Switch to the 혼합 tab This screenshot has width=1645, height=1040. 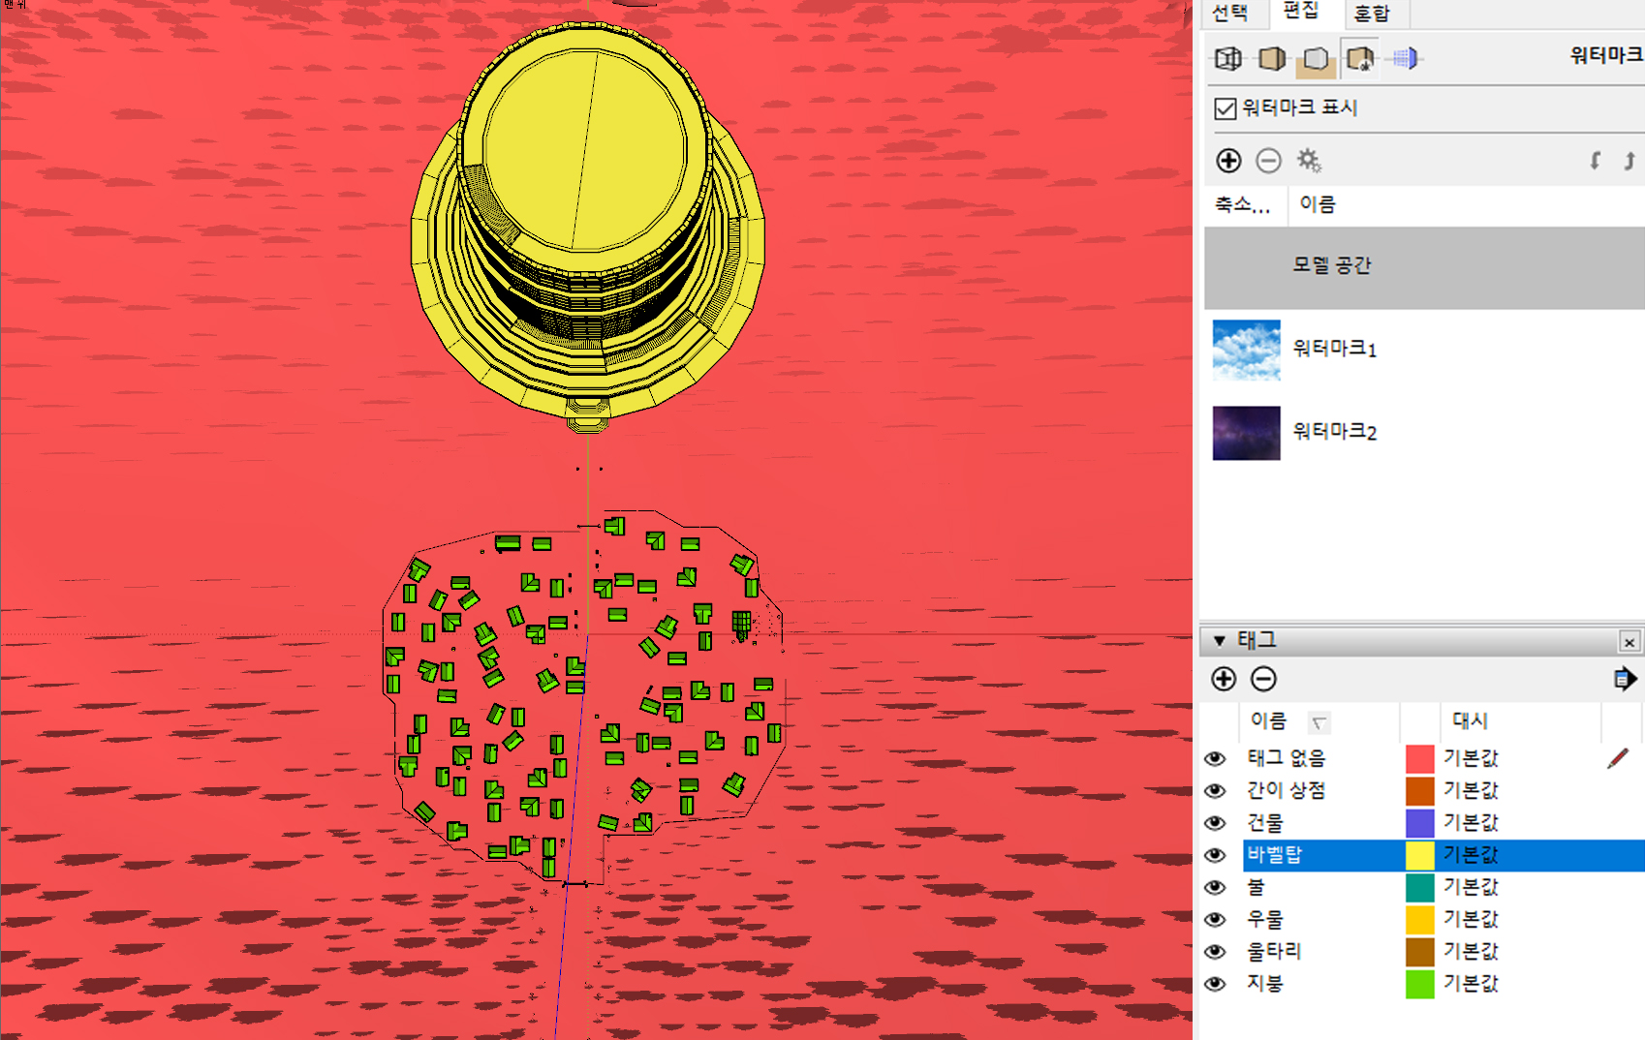coord(1371,14)
